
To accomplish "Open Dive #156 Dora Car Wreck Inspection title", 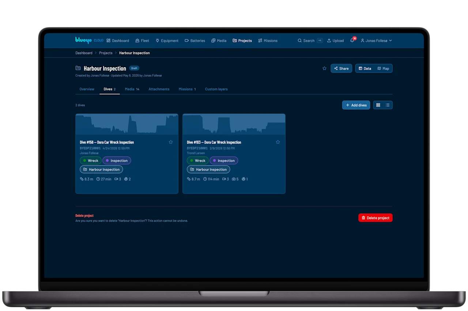I will pos(107,142).
